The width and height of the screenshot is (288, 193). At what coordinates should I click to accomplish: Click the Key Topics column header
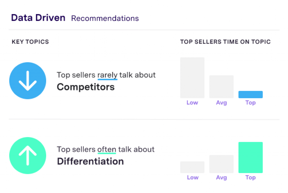click(30, 42)
